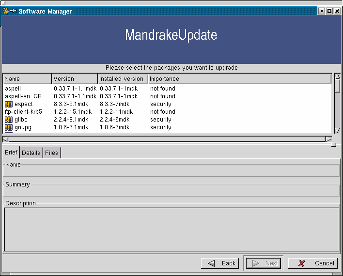The width and height of the screenshot is (343, 276).
Task: Select the gnupg package name
Action: point(23,127)
